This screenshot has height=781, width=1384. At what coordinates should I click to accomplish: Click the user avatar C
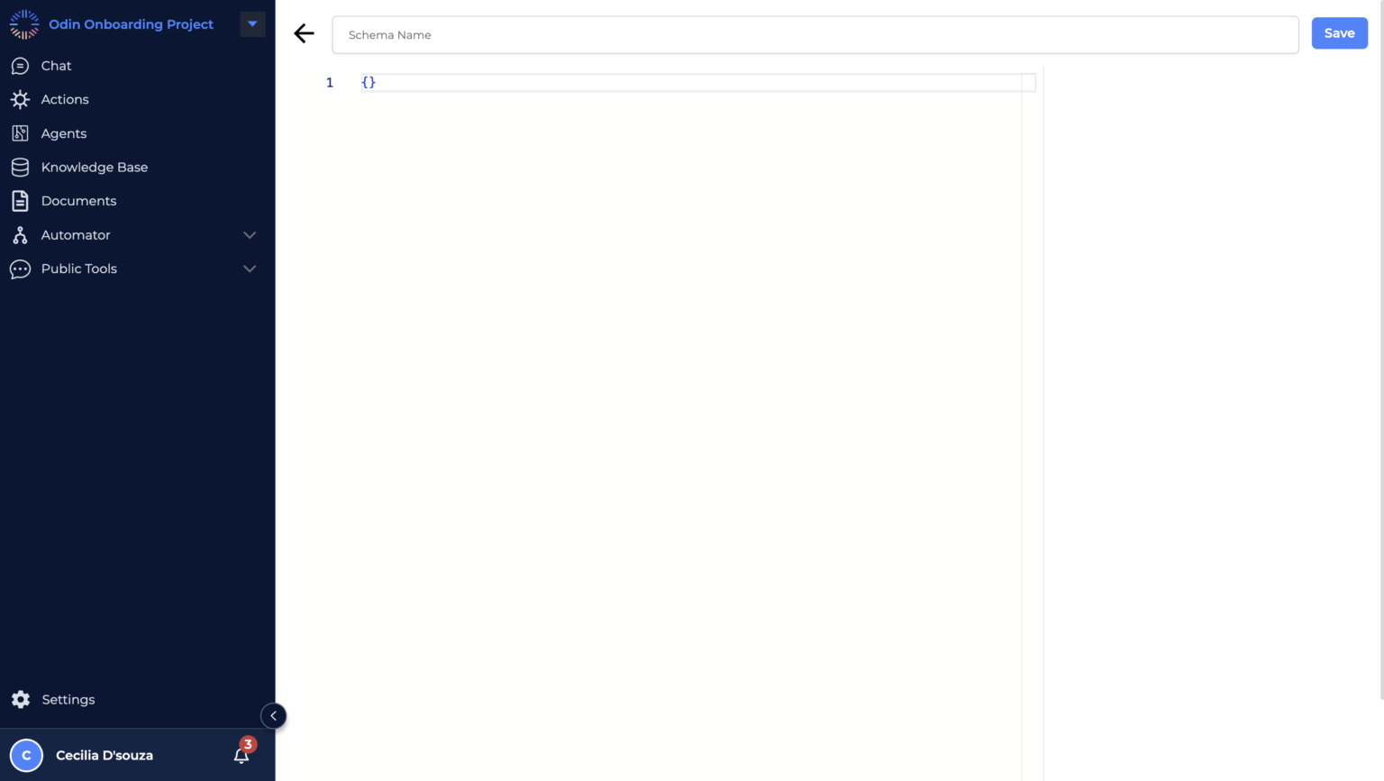[x=26, y=755]
